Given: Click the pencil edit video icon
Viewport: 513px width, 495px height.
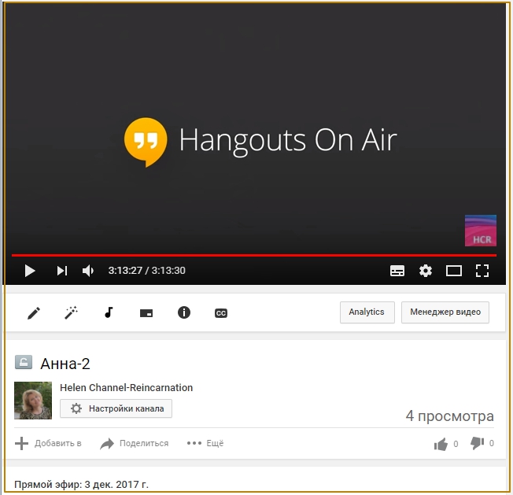Looking at the screenshot, I should (x=34, y=312).
